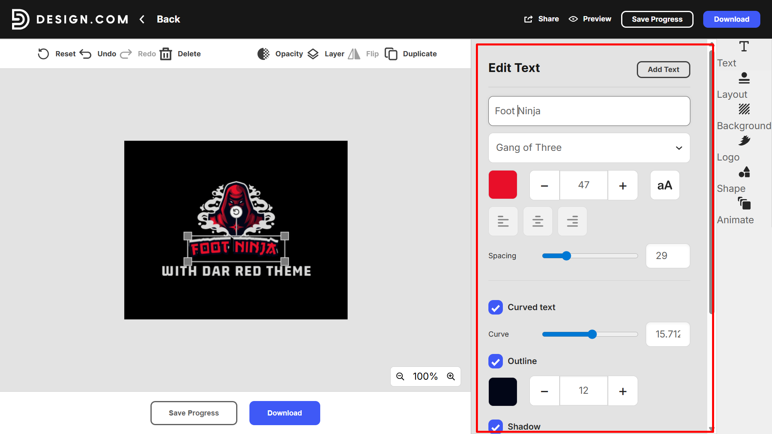
Task: Open the Opacity control
Action: [x=280, y=53]
